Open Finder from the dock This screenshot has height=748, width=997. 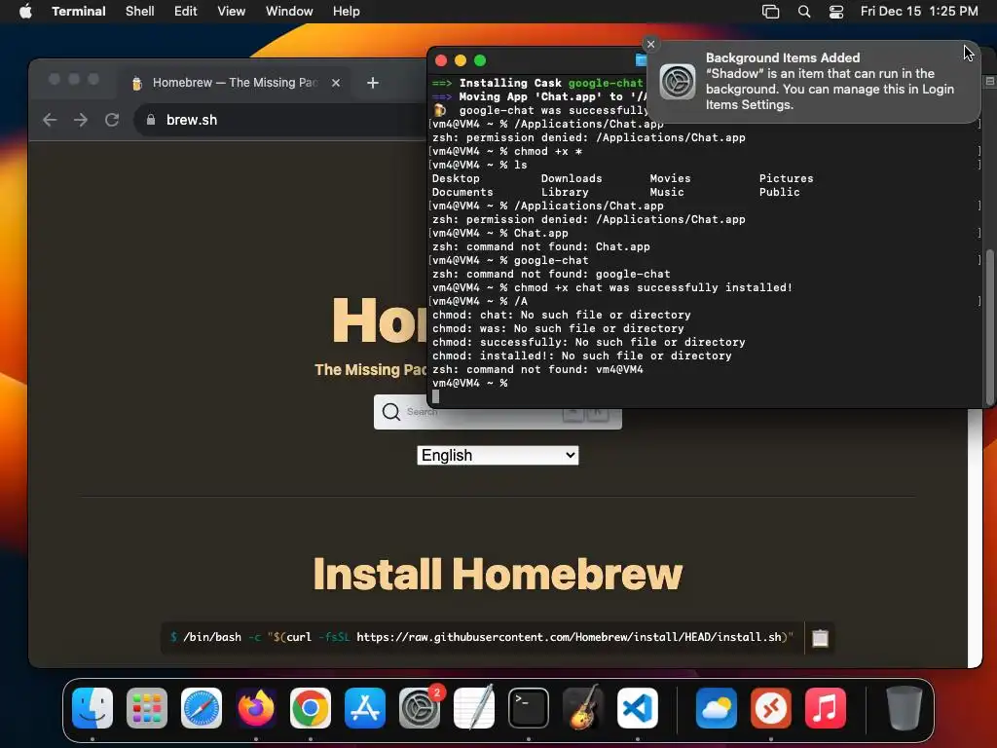[x=92, y=708]
